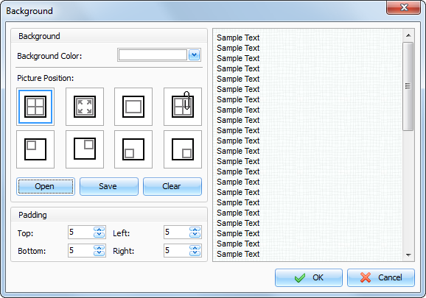Select tiled with paperclip fixed position icon
The width and height of the screenshot is (426, 298).
click(x=183, y=107)
